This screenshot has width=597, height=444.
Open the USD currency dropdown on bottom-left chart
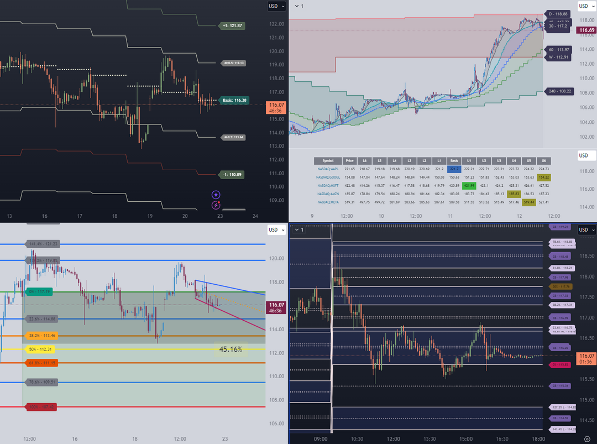(276, 229)
